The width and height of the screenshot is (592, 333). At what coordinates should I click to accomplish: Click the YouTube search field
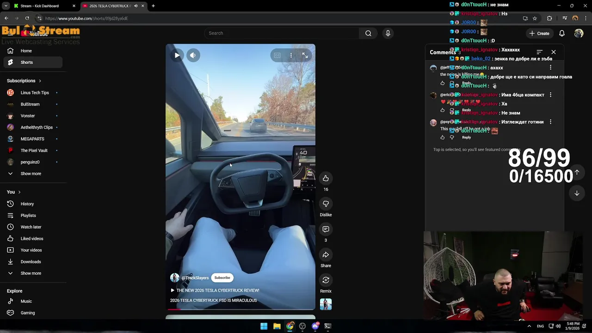[282, 33]
